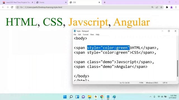Click green CSS text on web page

click(53, 22)
